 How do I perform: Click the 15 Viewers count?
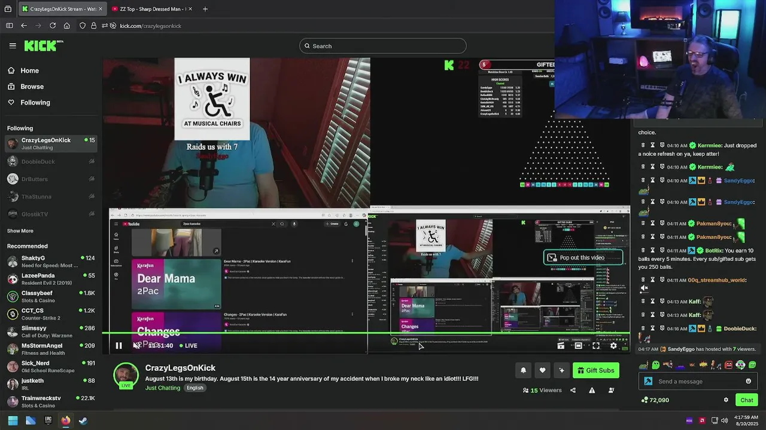tap(542, 390)
